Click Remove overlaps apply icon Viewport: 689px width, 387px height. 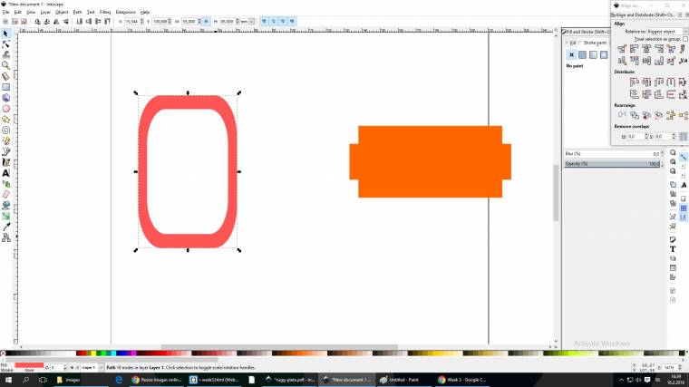coord(683,137)
